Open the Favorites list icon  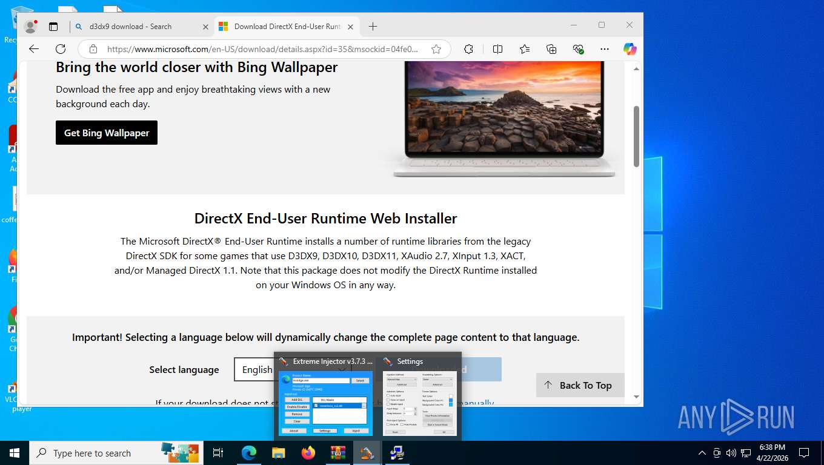525,49
